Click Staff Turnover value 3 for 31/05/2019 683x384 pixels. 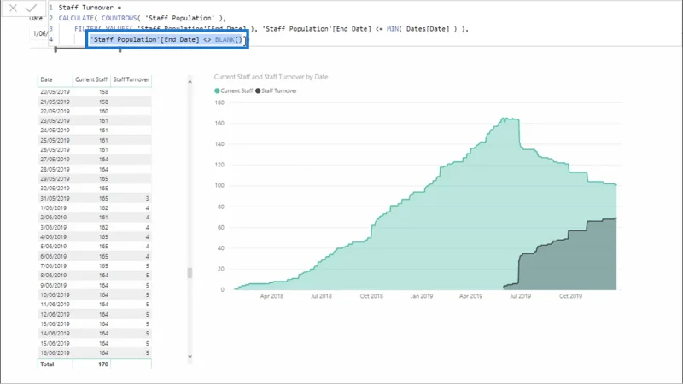click(147, 198)
